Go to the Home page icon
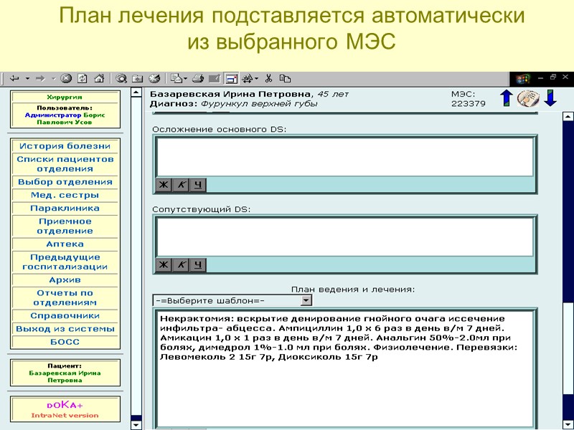Viewport: 574px width, 430px height. pos(99,78)
